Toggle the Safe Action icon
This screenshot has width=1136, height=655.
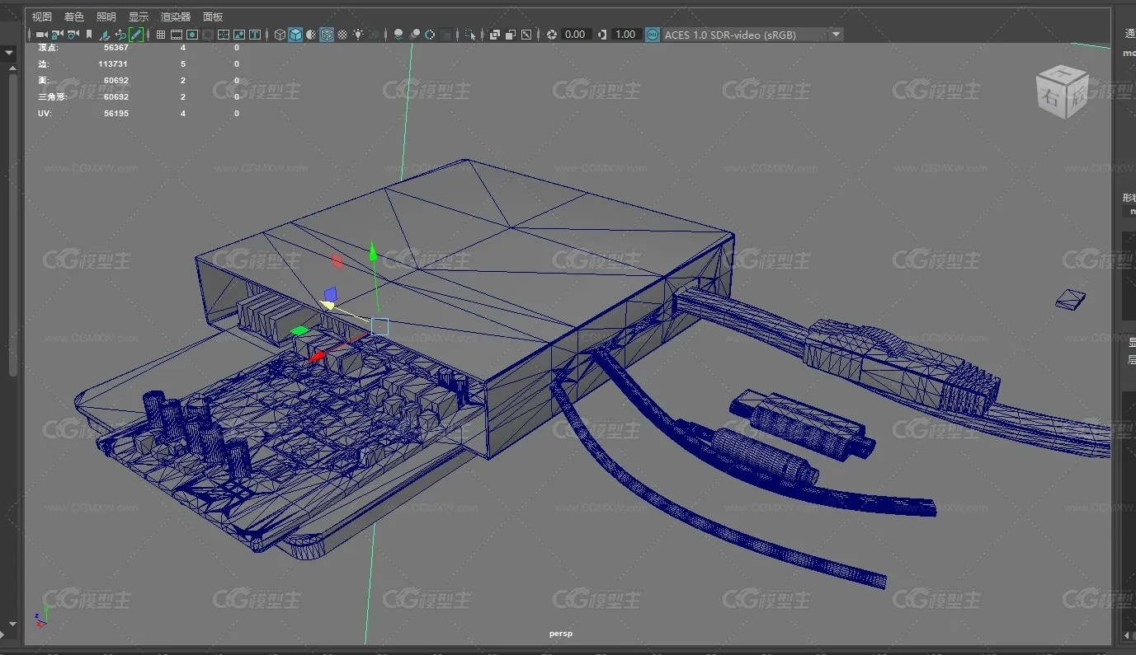239,35
